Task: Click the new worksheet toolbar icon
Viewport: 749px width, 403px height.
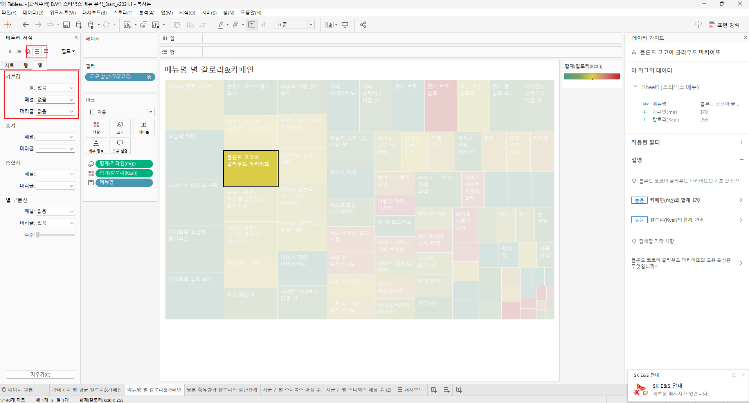Action: coord(128,25)
